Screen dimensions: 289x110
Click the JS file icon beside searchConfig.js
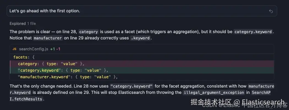pos(14,49)
